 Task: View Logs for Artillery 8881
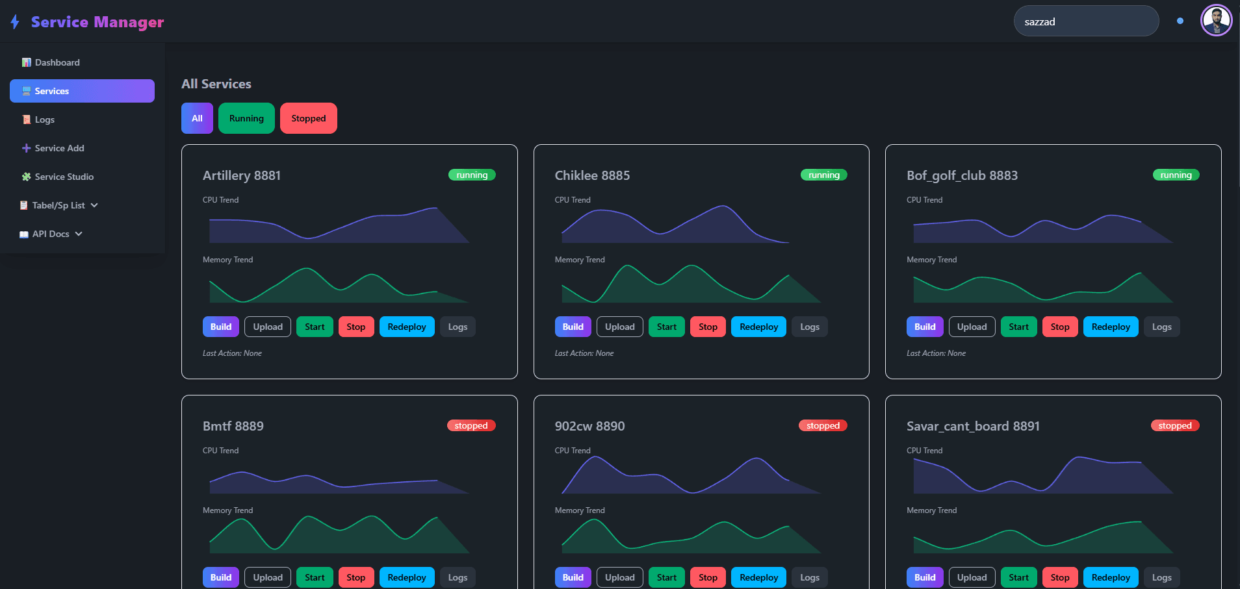[x=458, y=327]
